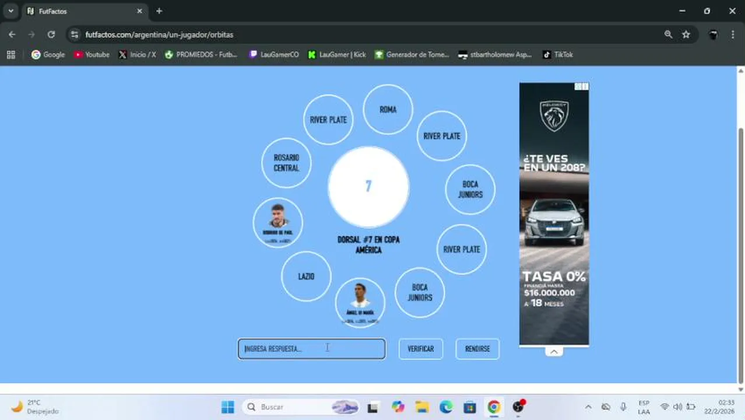Screen dimensions: 745x420
Task: Click the microphone tray icon
Action: click(623, 407)
